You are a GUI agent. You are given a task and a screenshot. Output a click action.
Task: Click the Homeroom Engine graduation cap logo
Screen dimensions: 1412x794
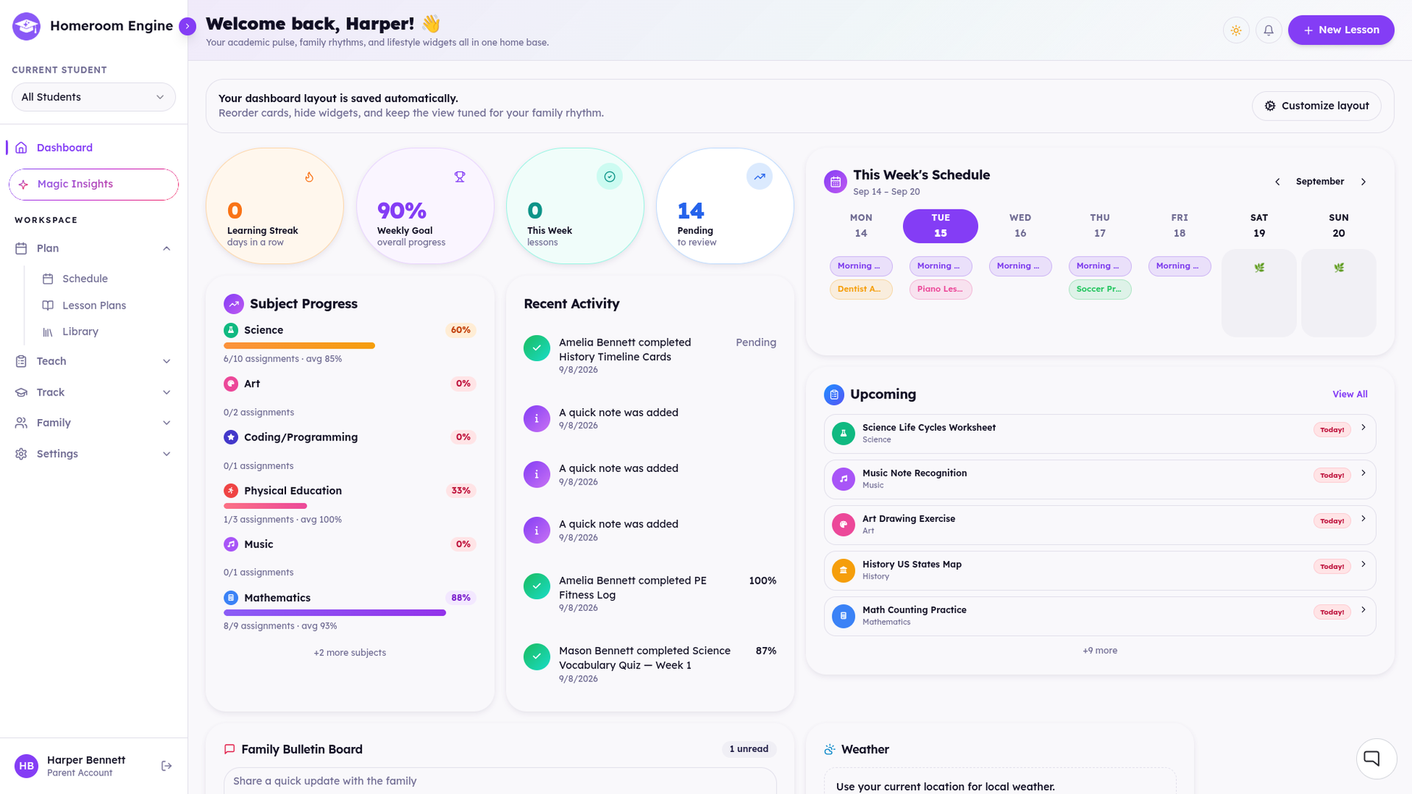(x=26, y=26)
